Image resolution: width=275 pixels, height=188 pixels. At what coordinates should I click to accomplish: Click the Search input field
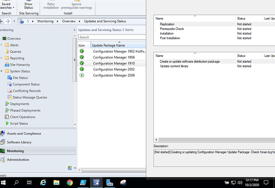coord(112,37)
